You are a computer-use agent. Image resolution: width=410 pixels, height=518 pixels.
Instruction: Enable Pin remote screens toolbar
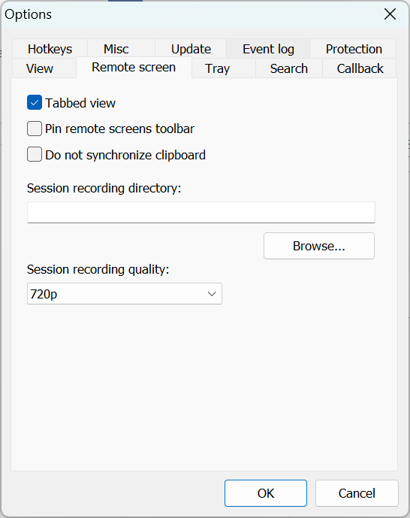click(35, 129)
